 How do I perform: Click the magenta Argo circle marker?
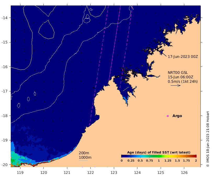[168, 116]
